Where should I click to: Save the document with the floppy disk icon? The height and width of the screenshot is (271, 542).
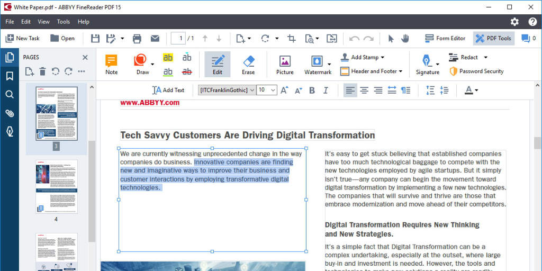[95, 38]
